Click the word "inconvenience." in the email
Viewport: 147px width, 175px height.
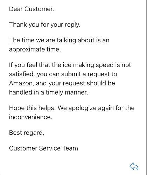click(x=30, y=117)
